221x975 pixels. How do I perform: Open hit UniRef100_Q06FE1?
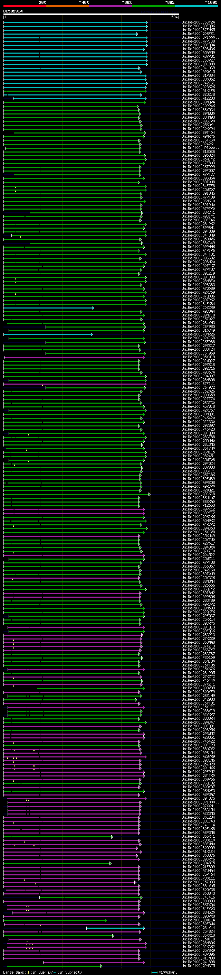click(x=198, y=34)
